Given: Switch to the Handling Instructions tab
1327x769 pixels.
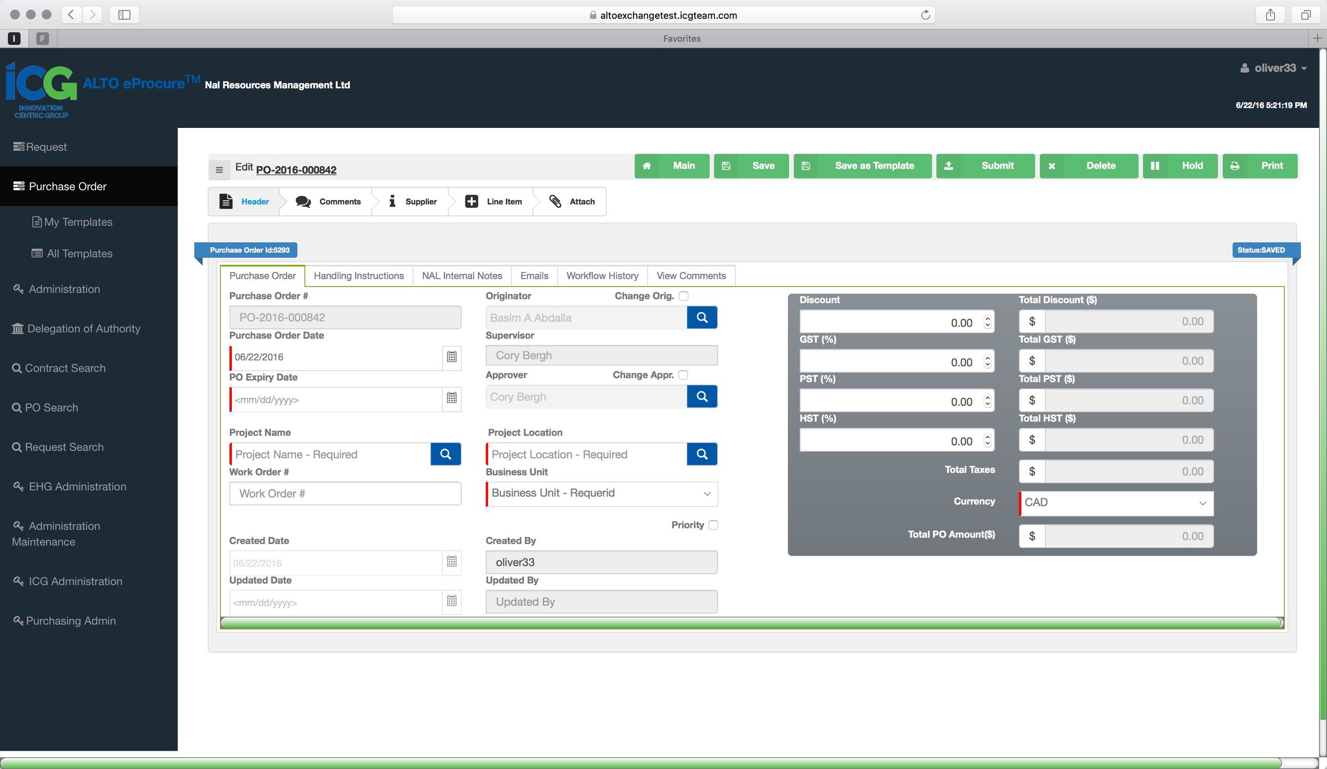Looking at the screenshot, I should click(x=358, y=275).
